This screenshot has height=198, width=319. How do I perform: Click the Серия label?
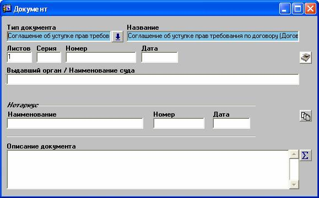pos(47,48)
